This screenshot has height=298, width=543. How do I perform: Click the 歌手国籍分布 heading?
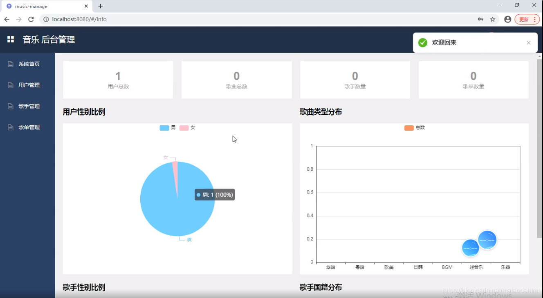tap(321, 287)
